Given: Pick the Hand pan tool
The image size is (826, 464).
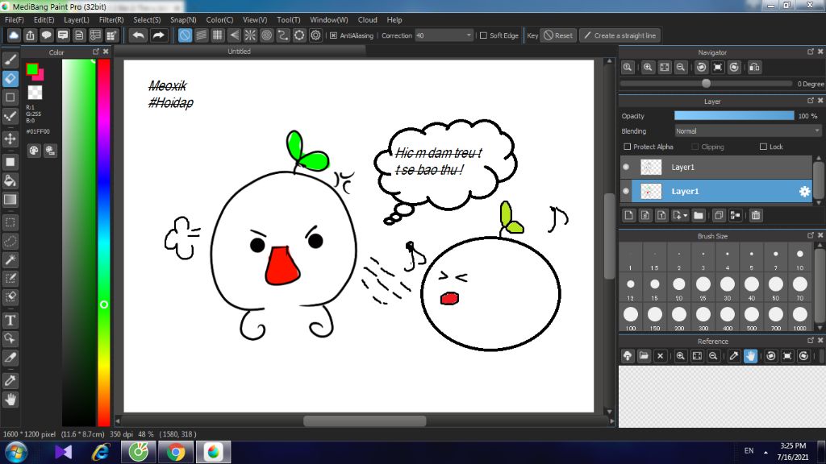Looking at the screenshot, I should point(10,399).
